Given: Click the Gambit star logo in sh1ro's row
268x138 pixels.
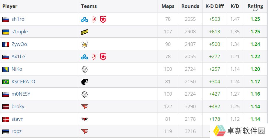Looking at the screenshot, I should click(103, 20).
